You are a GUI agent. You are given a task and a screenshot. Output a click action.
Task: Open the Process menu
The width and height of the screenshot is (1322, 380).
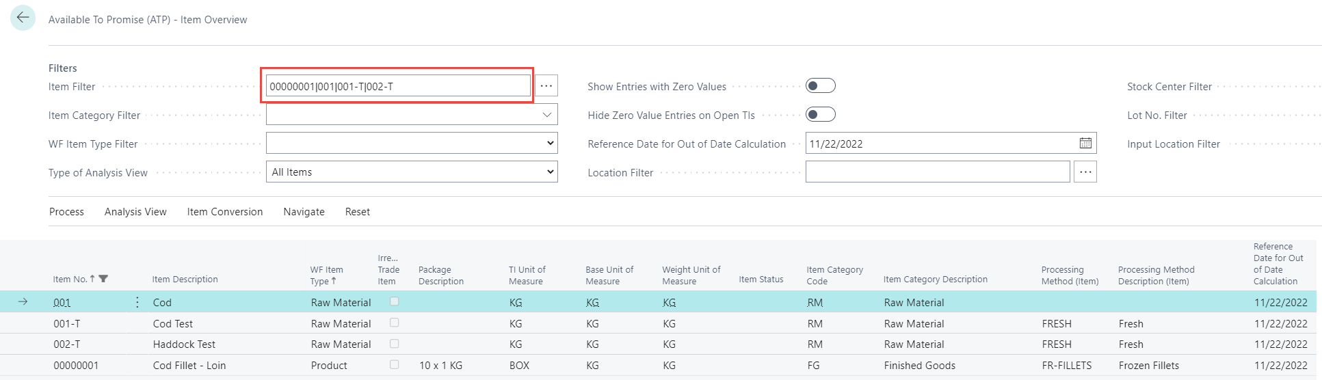point(66,212)
